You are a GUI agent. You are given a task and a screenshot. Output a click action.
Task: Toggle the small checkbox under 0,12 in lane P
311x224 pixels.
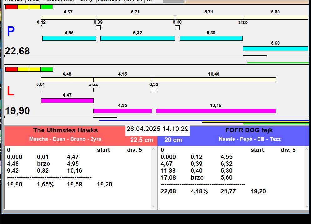click(41, 28)
